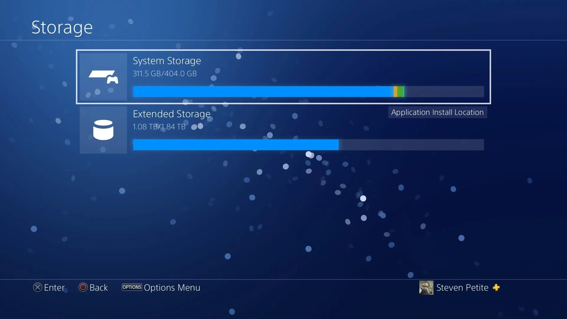Click the Extended Storage progress bar

[x=308, y=144]
